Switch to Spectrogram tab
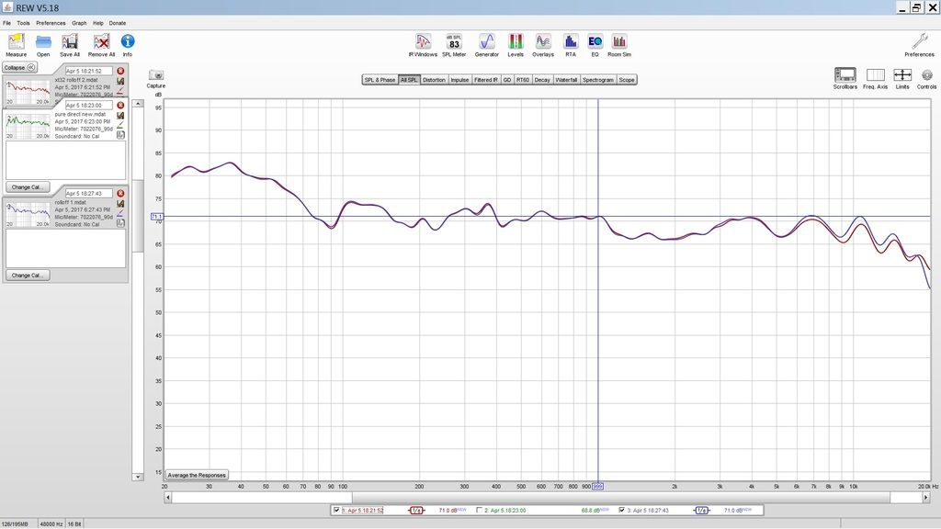 [x=597, y=80]
